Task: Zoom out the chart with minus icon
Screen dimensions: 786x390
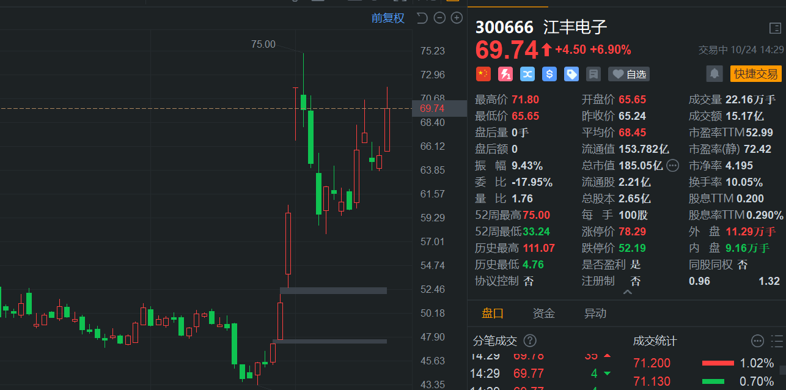Action: 439,18
